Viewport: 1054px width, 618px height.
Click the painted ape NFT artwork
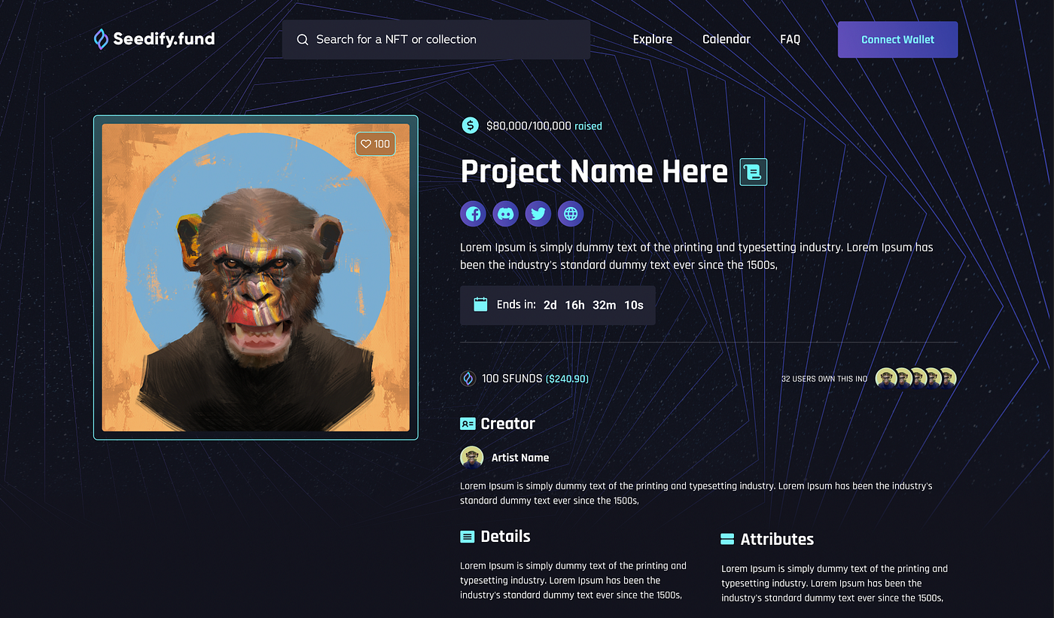tap(256, 278)
